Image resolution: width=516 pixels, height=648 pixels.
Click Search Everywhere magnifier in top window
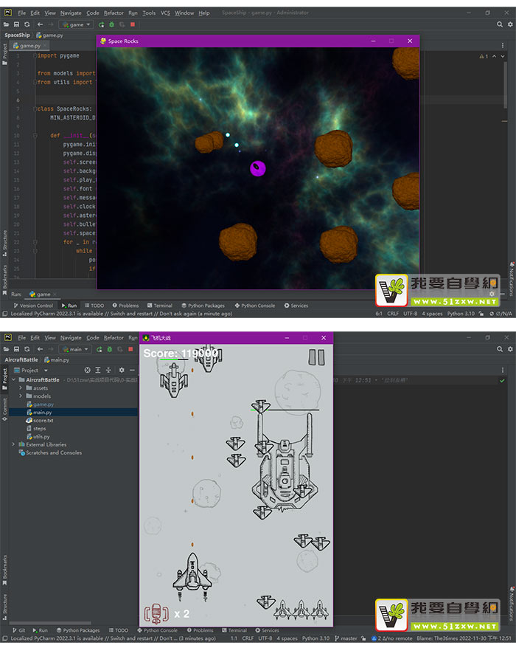(x=500, y=24)
